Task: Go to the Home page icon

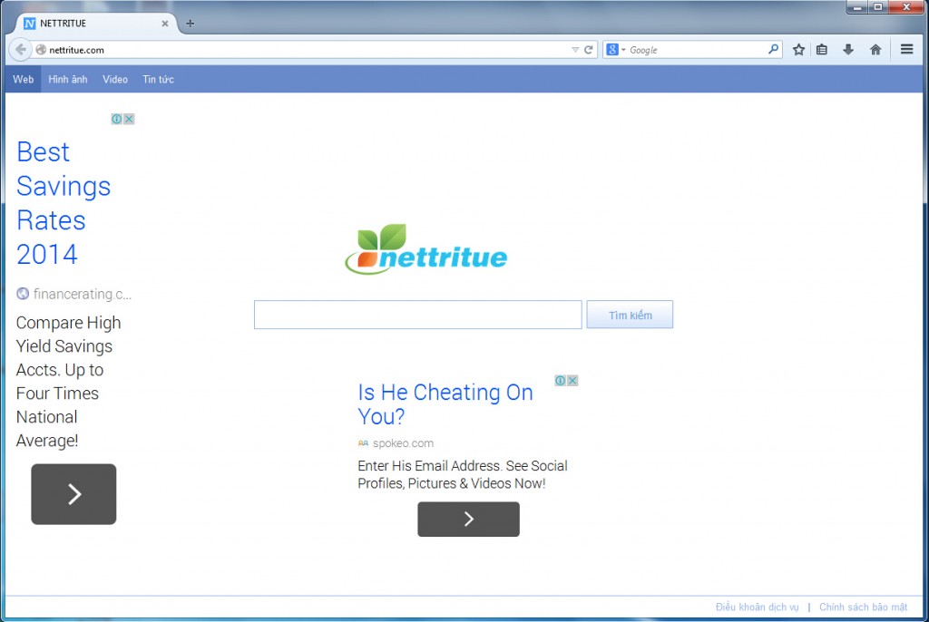Action: [x=875, y=50]
